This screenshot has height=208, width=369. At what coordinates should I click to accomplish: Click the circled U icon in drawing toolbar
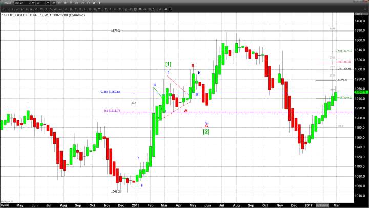(x=170, y=9)
